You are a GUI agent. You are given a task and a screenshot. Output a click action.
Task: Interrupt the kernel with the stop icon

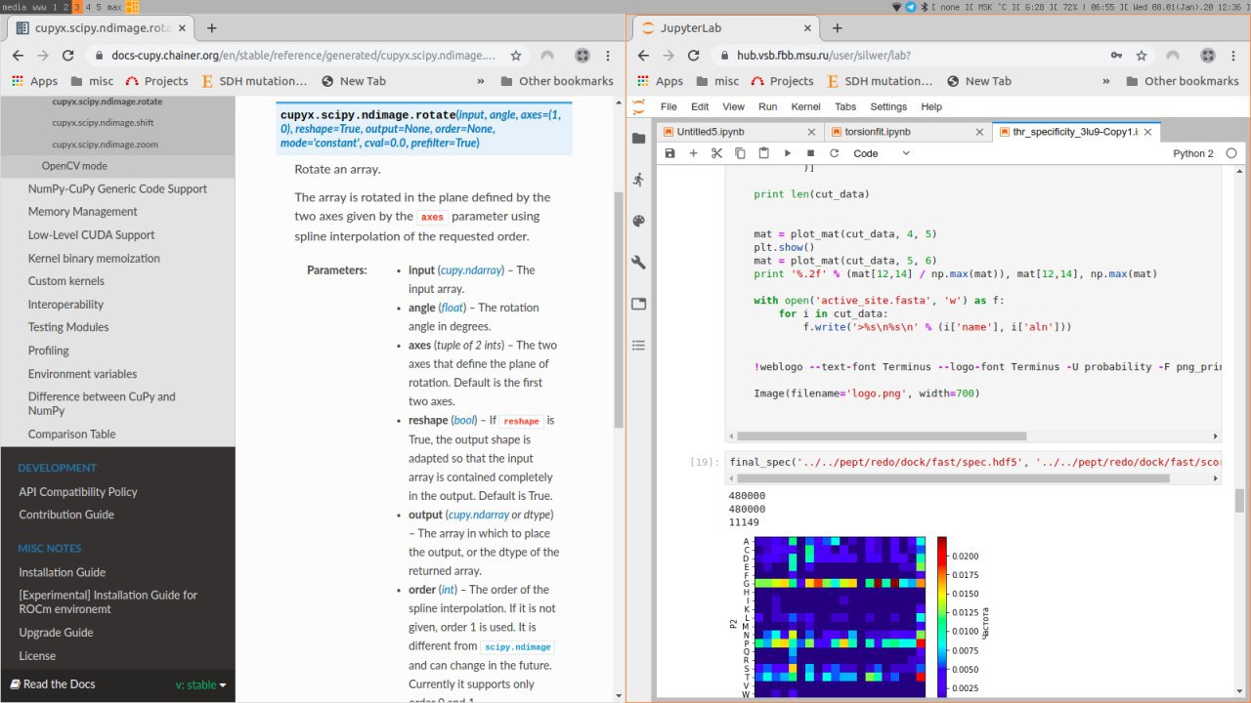click(810, 153)
